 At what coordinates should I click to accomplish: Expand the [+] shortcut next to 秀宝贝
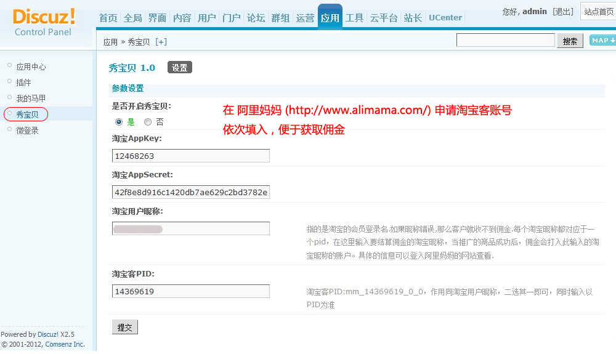coord(161,42)
